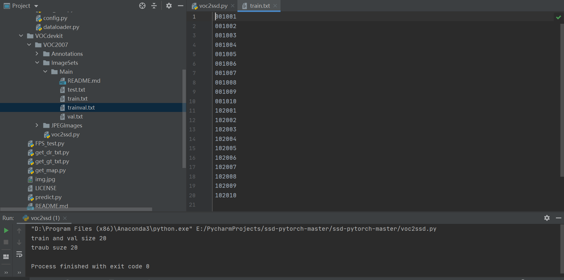Select opened file using the crosshair icon
This screenshot has width=564, height=280.
(142, 5)
